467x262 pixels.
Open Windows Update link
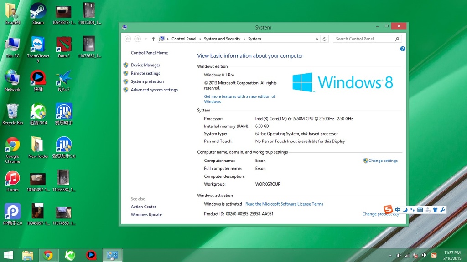point(146,215)
